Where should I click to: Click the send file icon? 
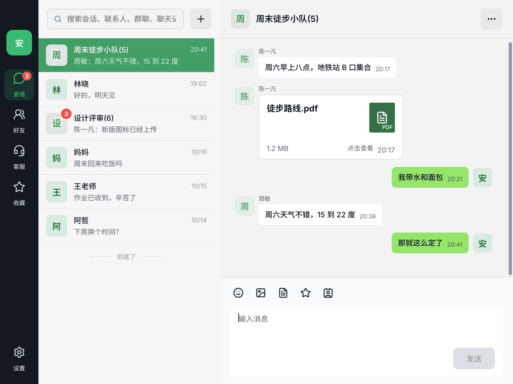tap(283, 293)
